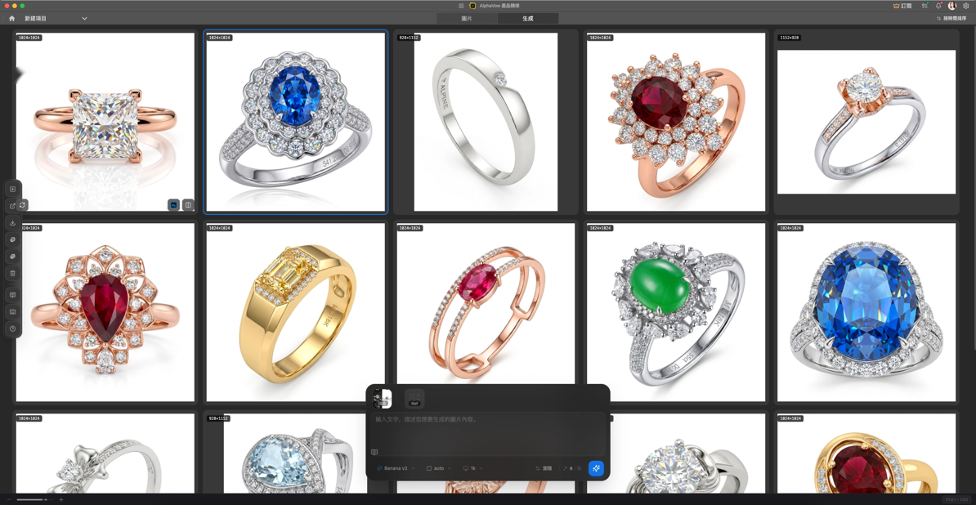Open the user avatar profile
Image resolution: width=976 pixels, height=505 pixels.
952,6
